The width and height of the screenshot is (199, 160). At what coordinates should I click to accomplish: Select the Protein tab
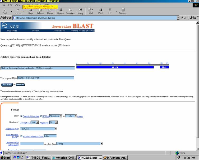tap(35, 31)
